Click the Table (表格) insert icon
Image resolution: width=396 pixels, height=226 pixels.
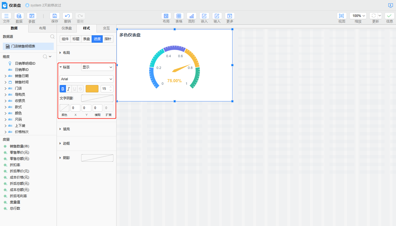[179, 16]
